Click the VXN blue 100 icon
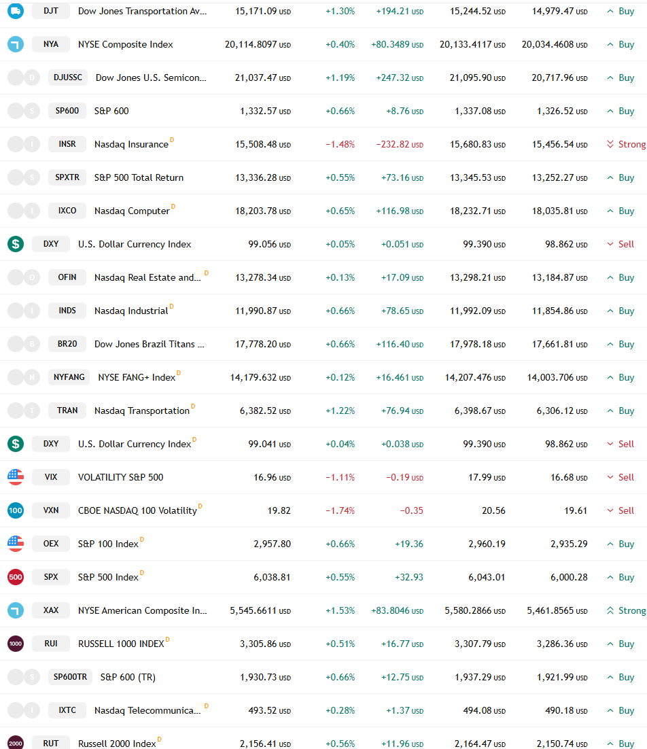 pos(16,510)
